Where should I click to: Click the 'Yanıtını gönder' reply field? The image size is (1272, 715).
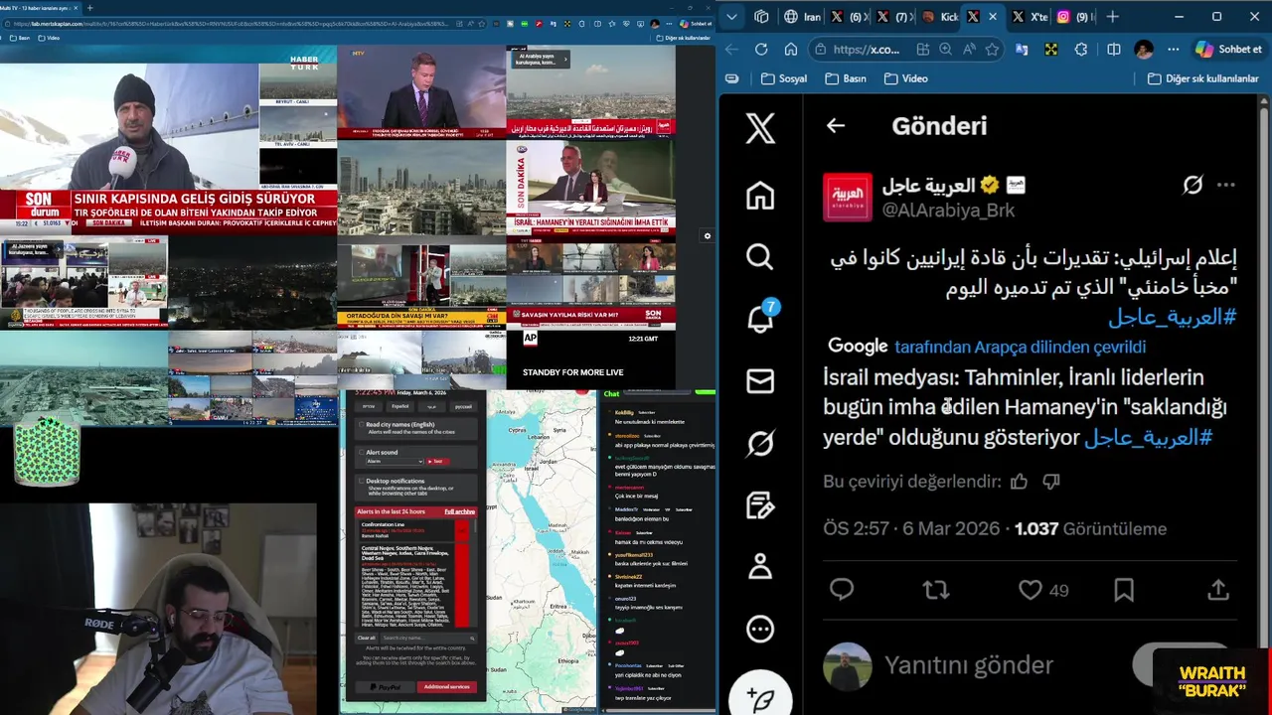tap(969, 665)
